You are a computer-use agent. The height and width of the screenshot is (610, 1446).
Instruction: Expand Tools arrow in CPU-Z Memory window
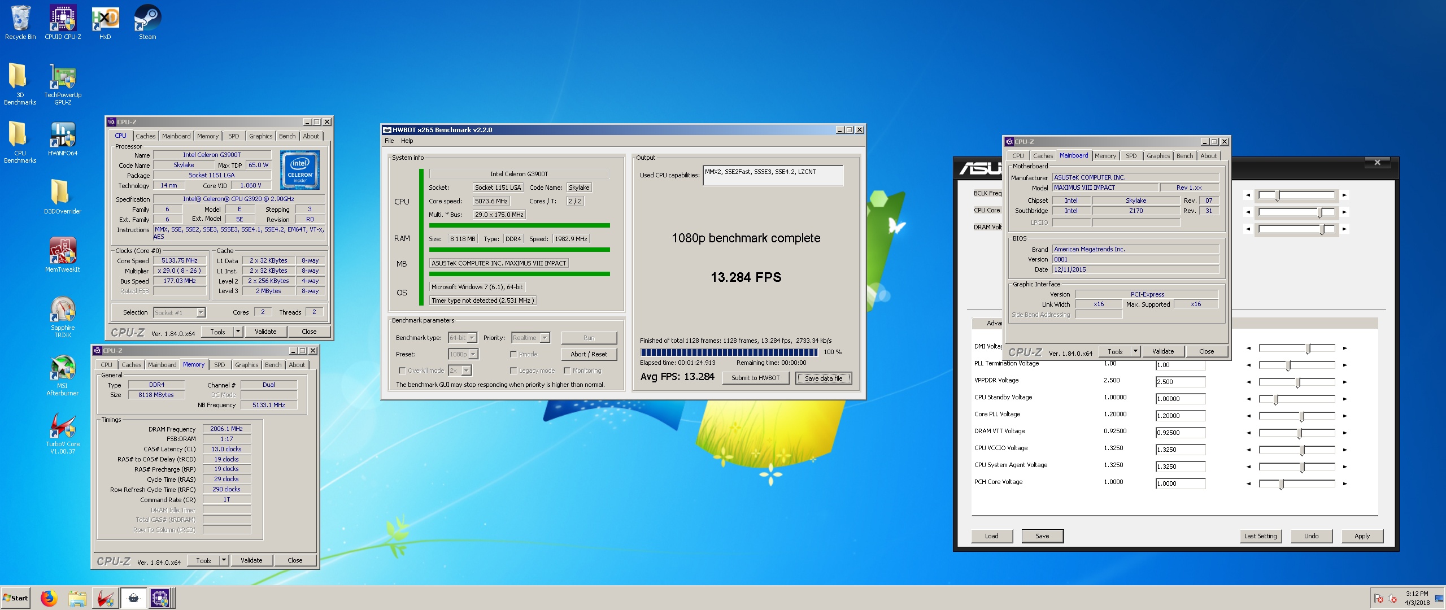coord(224,560)
